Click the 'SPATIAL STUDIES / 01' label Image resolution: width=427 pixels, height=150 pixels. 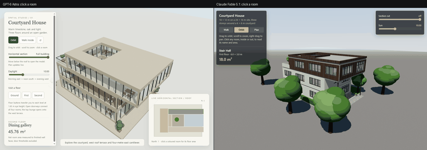click(20, 18)
